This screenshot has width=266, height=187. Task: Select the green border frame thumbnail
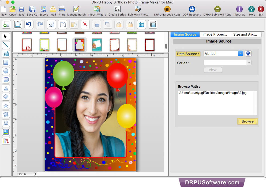pos(44,45)
